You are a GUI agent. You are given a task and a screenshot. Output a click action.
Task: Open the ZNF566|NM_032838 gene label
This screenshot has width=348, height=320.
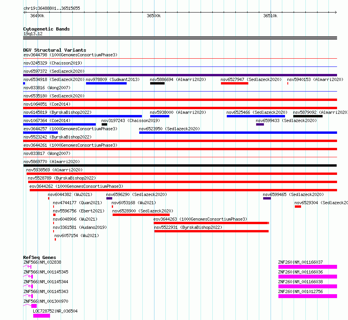[x=42, y=262]
